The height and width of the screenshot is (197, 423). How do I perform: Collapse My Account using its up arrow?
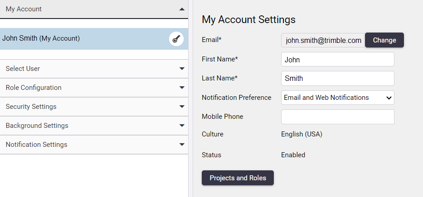click(182, 9)
